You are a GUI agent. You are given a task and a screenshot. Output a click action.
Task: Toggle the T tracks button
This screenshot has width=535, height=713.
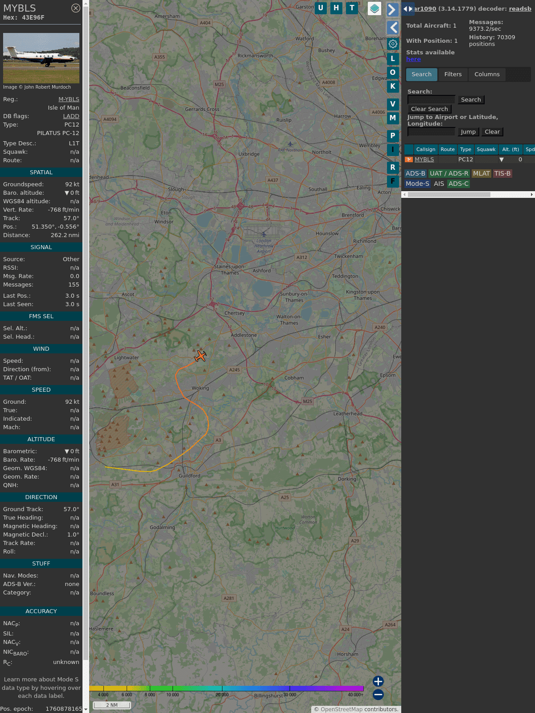(x=352, y=8)
